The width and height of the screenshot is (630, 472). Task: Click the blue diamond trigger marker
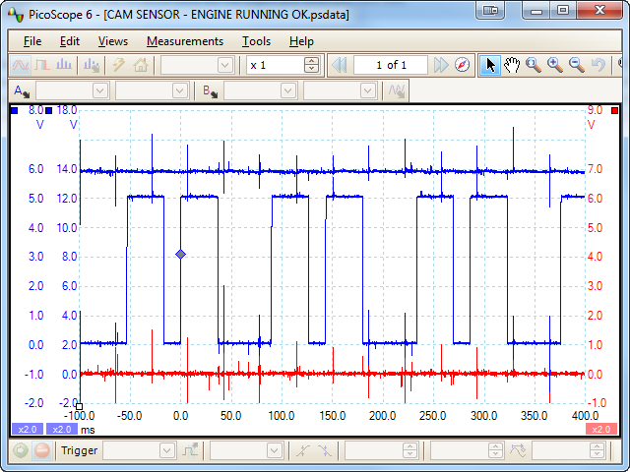click(180, 255)
